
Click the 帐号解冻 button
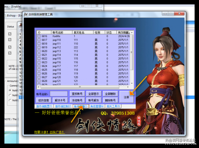[x=94, y=100]
